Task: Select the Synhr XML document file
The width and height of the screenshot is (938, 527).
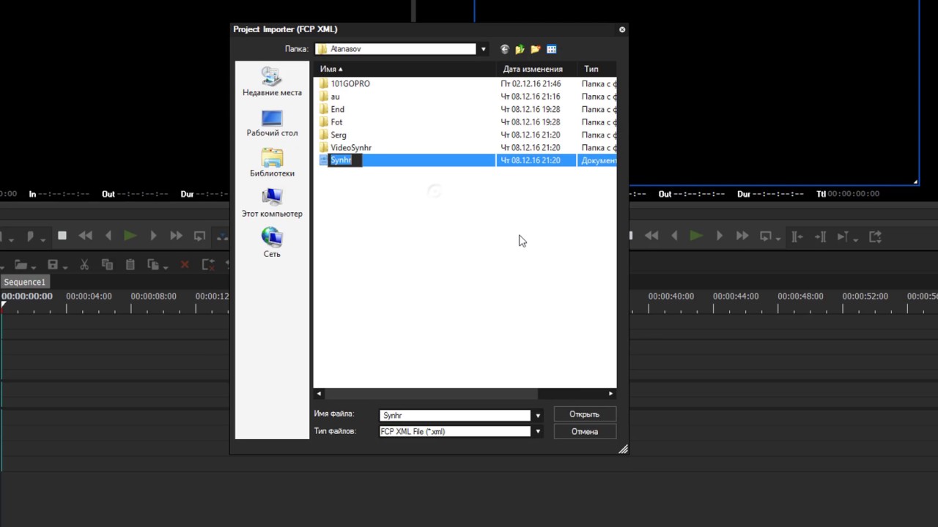Action: (468, 160)
